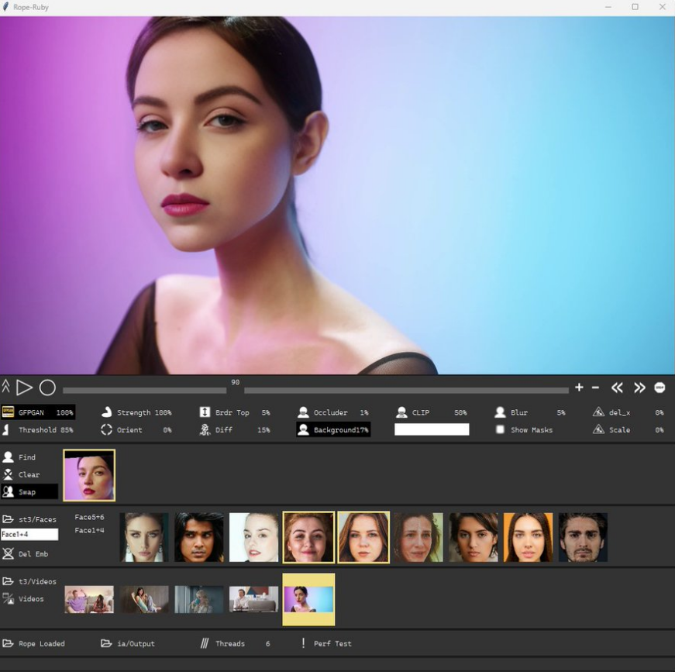The width and height of the screenshot is (675, 672).
Task: Click the Orient rotation icon
Action: 107,429
